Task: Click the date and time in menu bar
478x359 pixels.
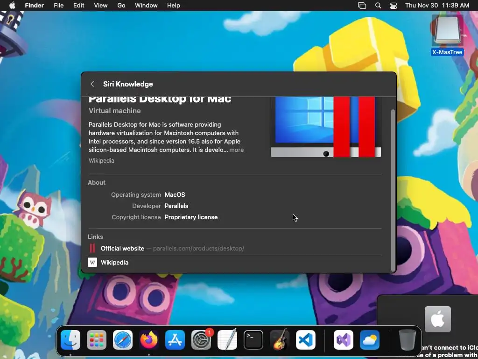Action: [437, 6]
